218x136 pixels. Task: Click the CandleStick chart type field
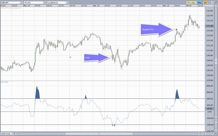57,3
